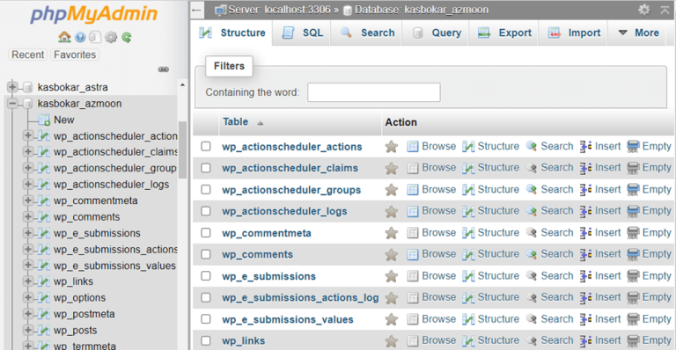Open the Export tab
The width and height of the screenshot is (676, 350).
click(x=504, y=33)
